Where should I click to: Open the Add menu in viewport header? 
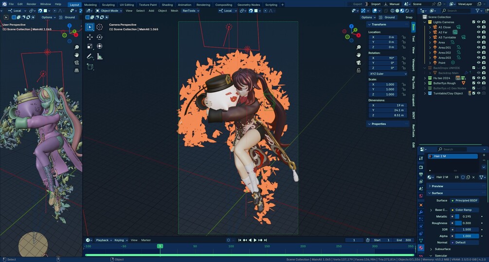(151, 11)
